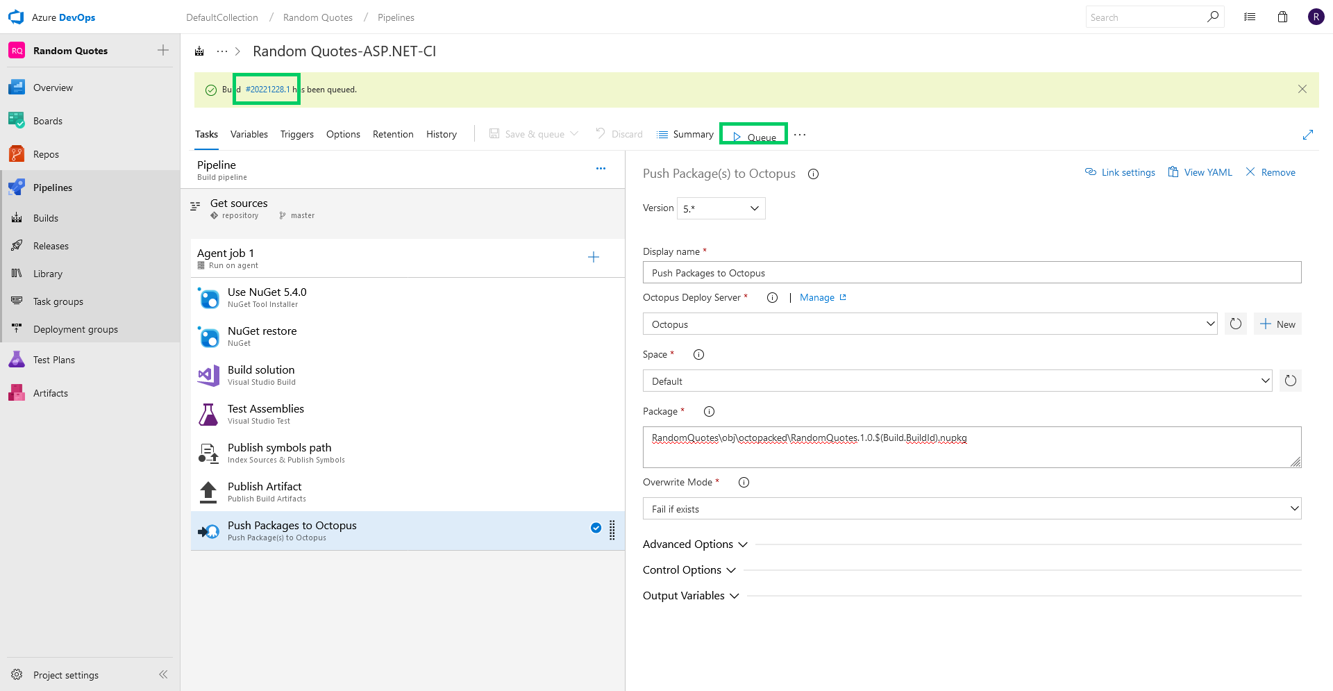Open the breadcrumb ellipsis menu
Viewport: 1333px width, 691px height.
(x=222, y=51)
